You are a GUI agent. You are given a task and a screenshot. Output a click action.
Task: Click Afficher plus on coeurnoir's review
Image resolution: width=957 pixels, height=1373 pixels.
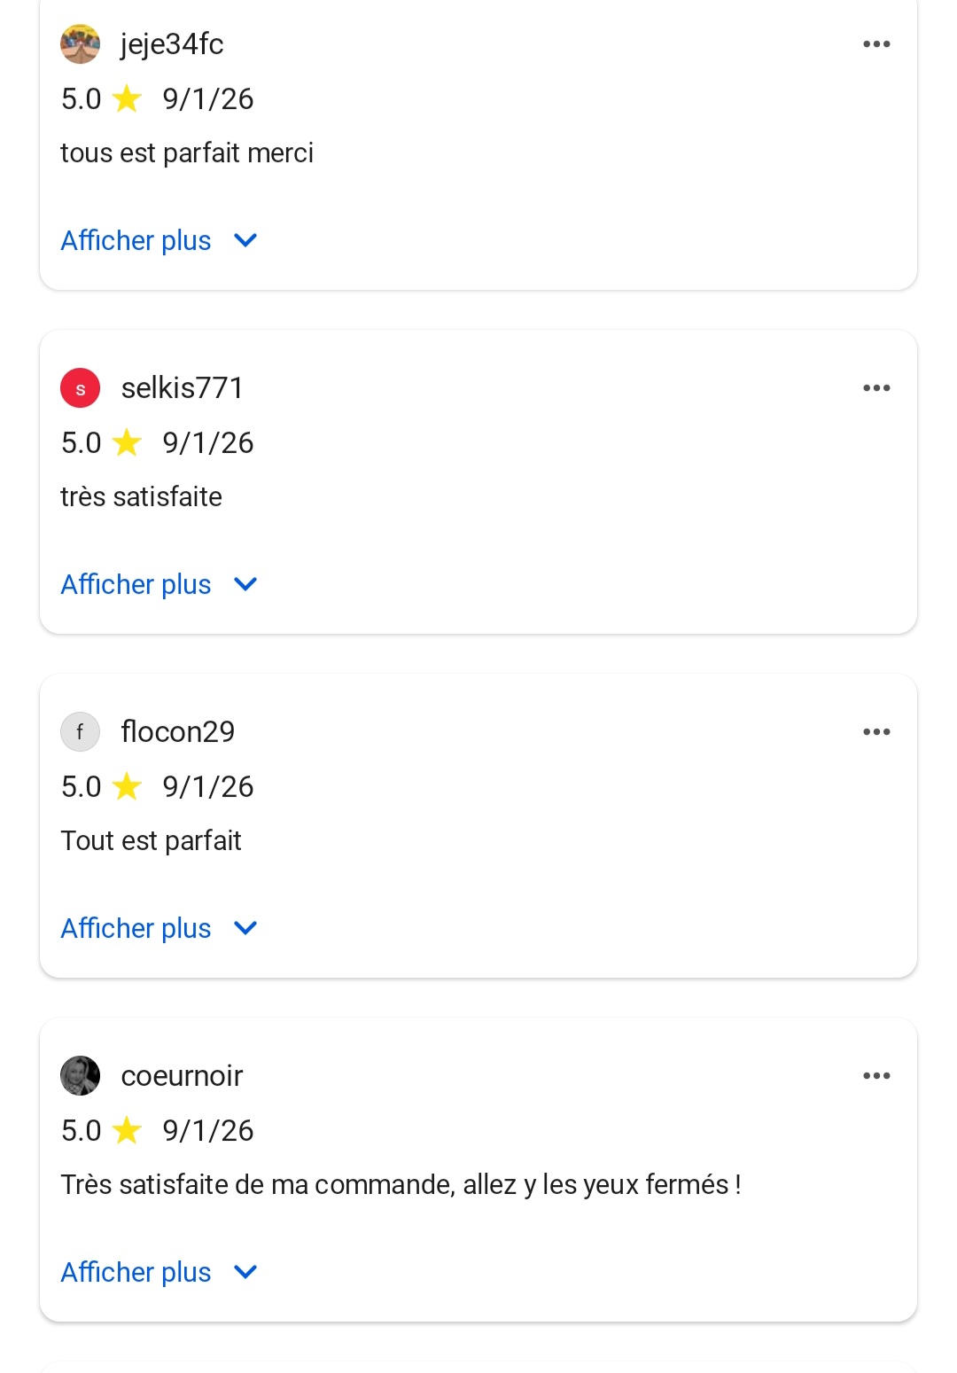pos(135,1271)
